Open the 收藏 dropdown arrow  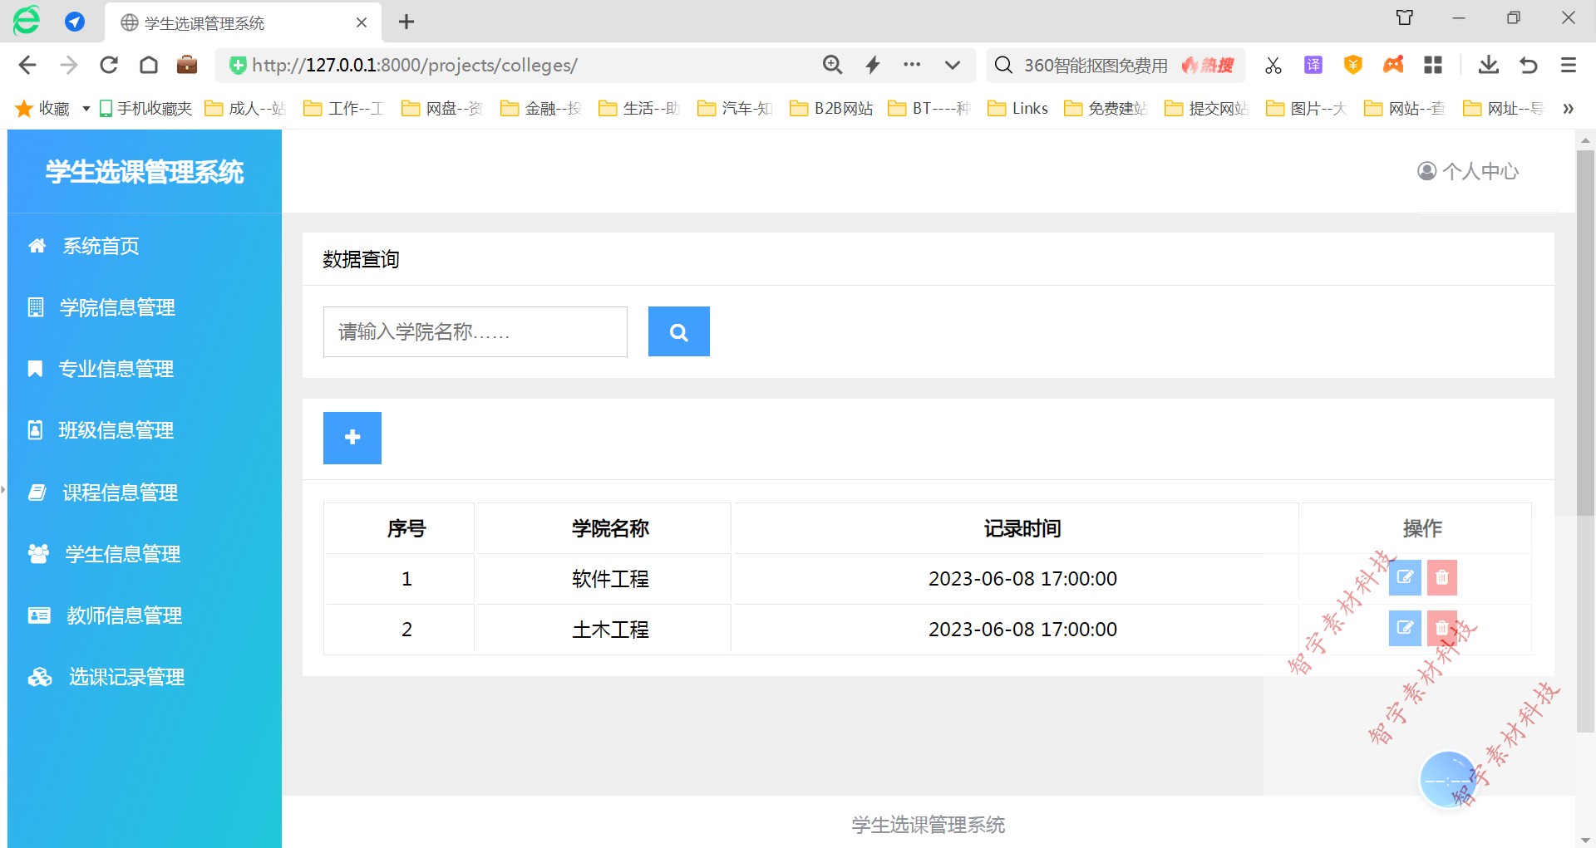pos(86,108)
